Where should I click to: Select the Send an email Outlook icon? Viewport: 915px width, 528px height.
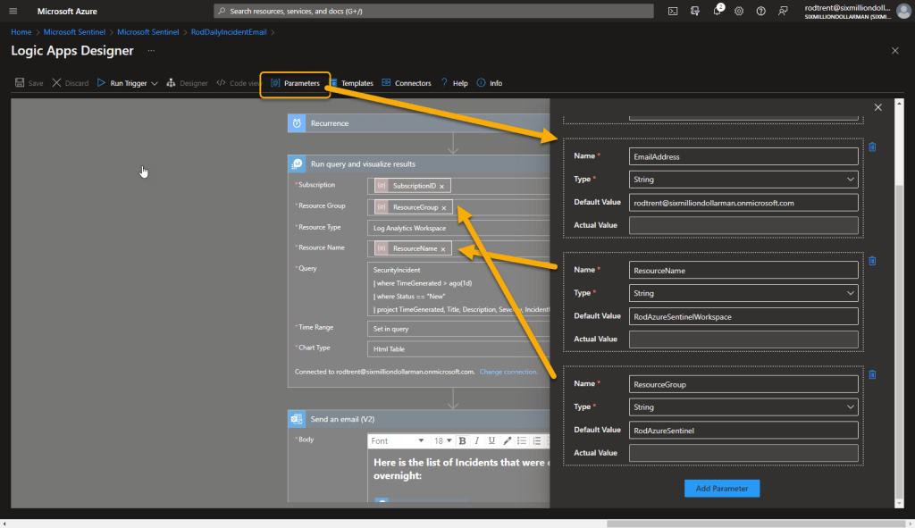coord(297,419)
